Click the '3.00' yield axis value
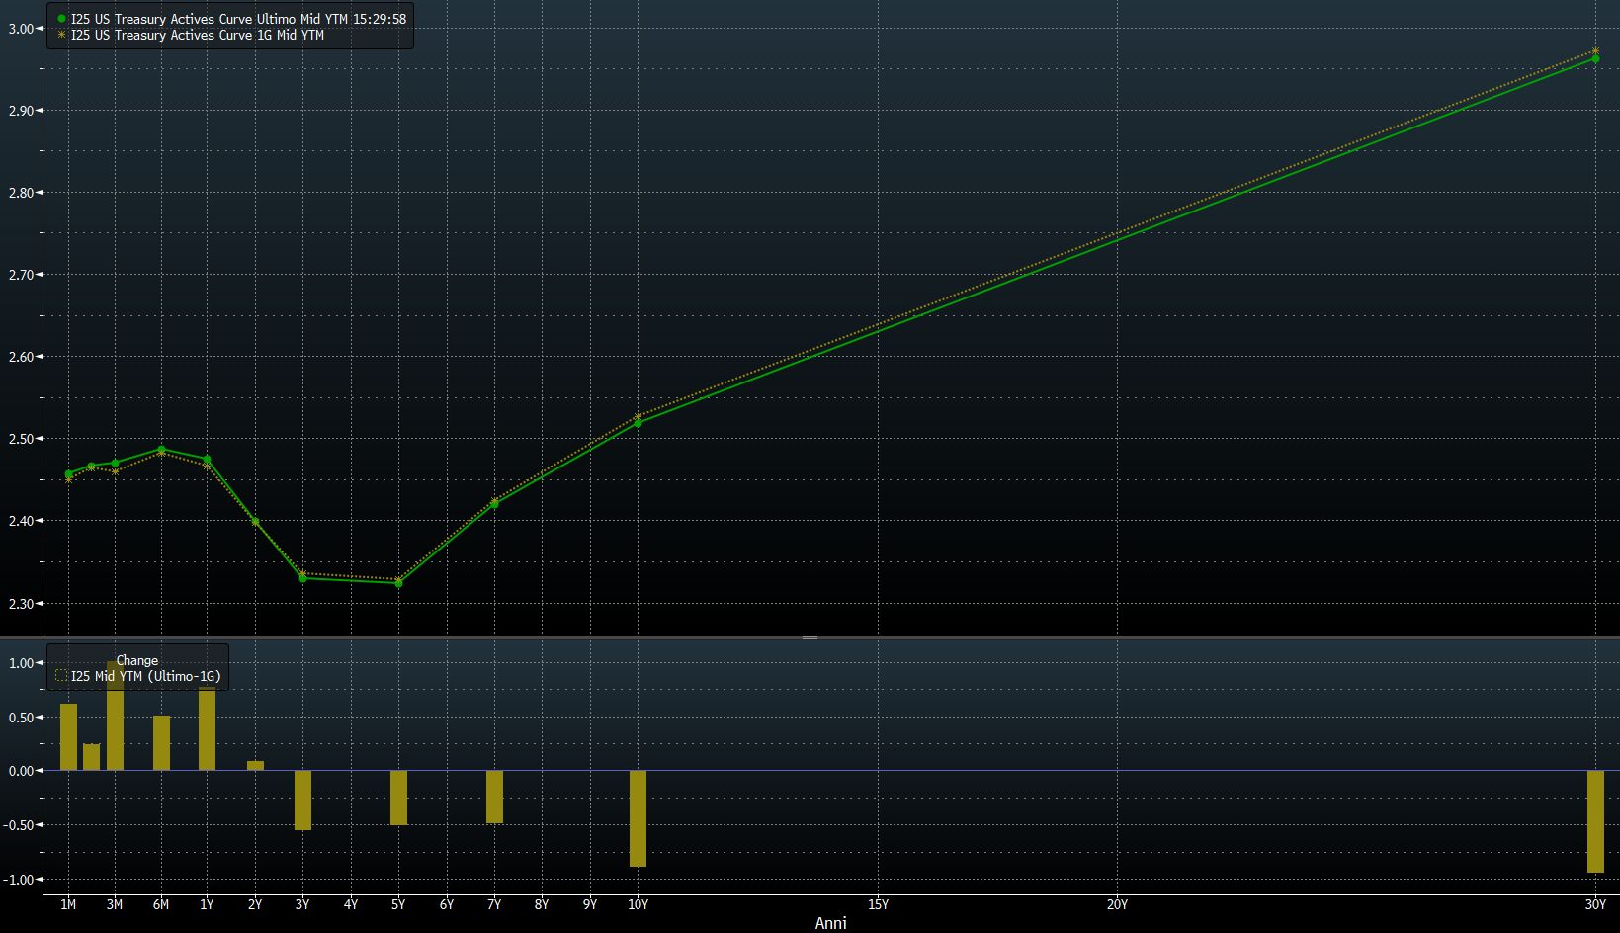Image resolution: width=1620 pixels, height=933 pixels. tap(21, 29)
